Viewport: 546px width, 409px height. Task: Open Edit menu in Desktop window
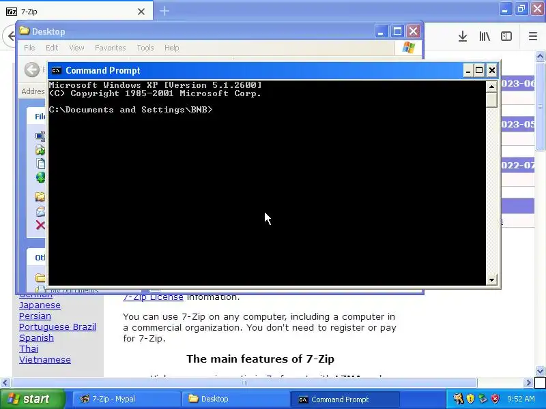tap(52, 48)
